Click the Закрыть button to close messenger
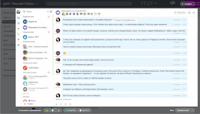Image resolution: width=200 pixels, height=114 pixels. pos(187,4)
